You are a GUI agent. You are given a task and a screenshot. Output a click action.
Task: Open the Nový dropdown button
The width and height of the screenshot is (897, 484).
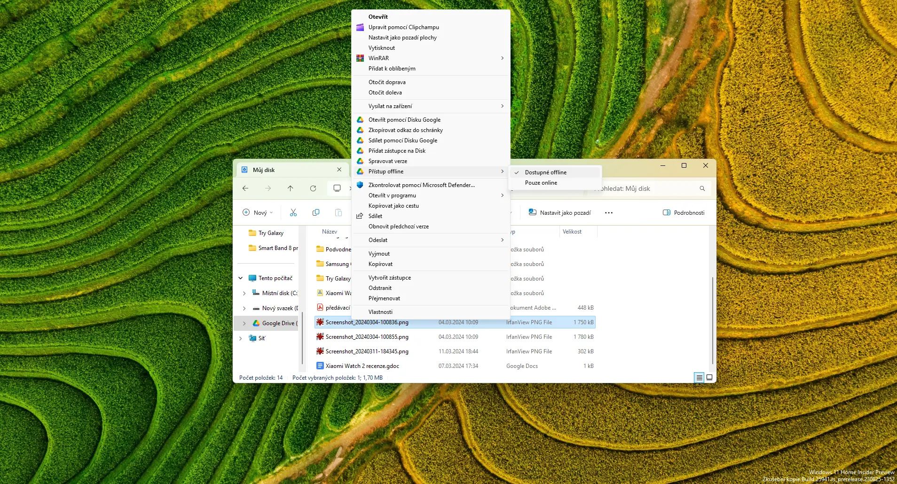258,213
